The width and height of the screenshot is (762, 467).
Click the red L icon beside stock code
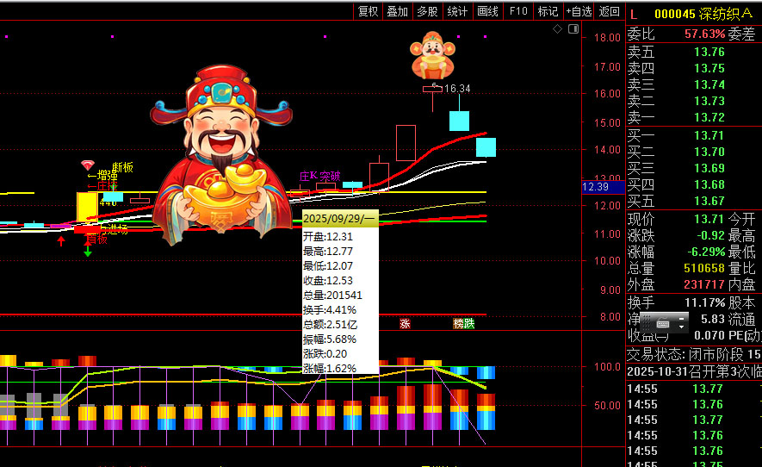pos(635,13)
